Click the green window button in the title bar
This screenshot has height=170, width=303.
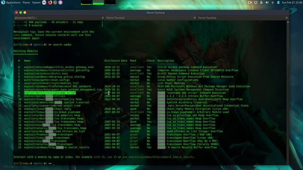(21, 13)
